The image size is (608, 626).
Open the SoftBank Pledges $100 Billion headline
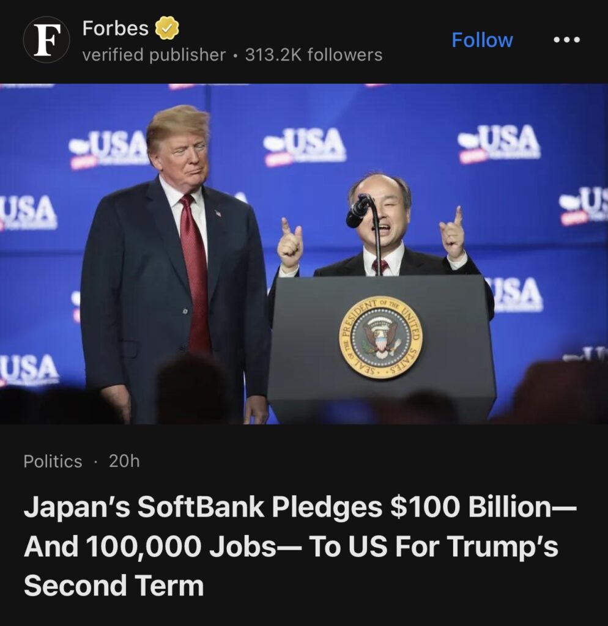pos(300,546)
